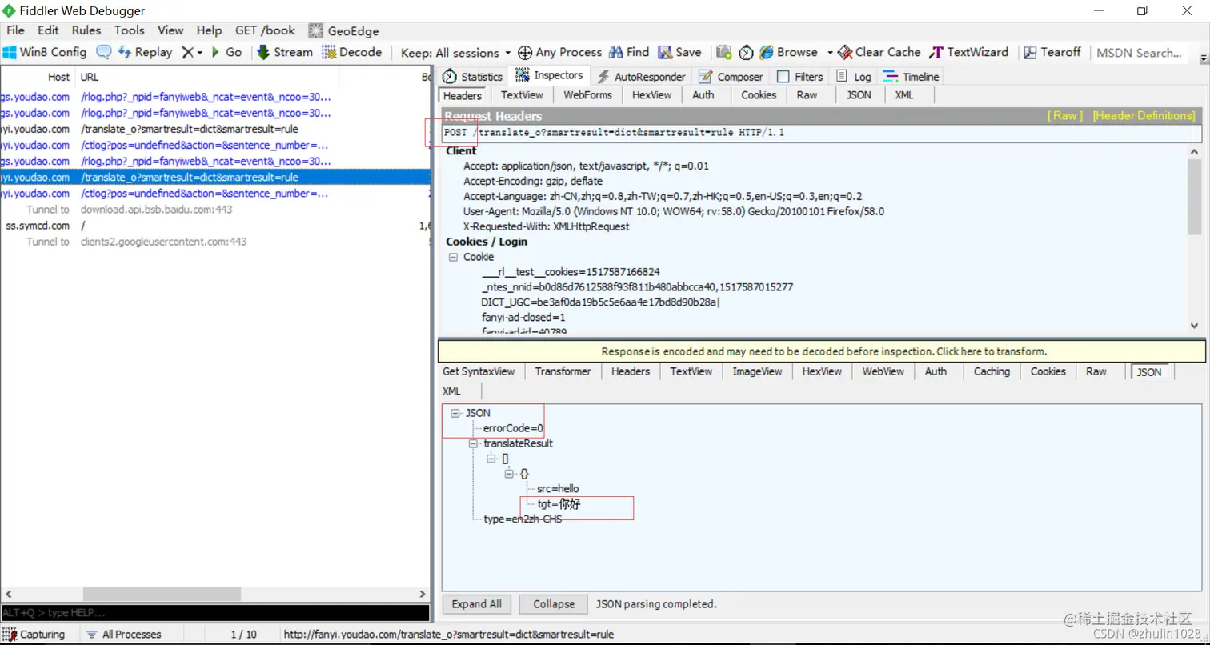Select response Transformer tab
The height and width of the screenshot is (645, 1210).
tap(563, 371)
